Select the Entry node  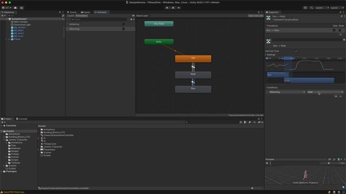click(x=159, y=41)
